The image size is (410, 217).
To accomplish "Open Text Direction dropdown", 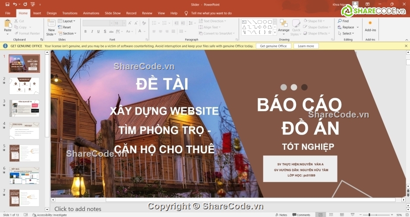I will tap(212, 21).
